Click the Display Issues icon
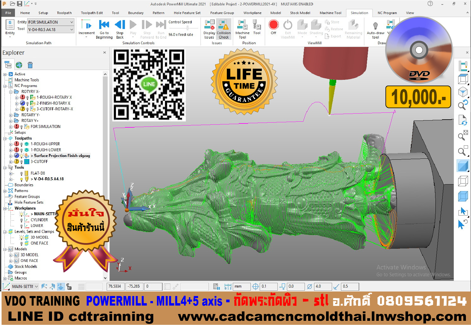The width and height of the screenshot is (471, 325). point(209,25)
